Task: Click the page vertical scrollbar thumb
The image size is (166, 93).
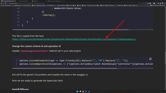Action: [165, 58]
